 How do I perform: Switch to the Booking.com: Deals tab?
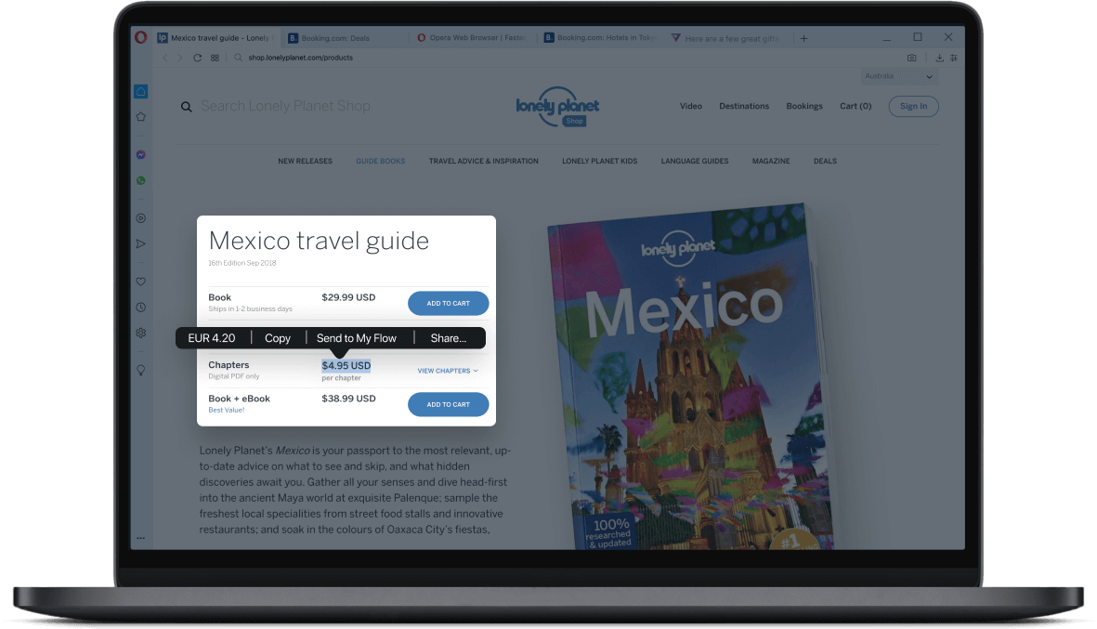pos(344,38)
